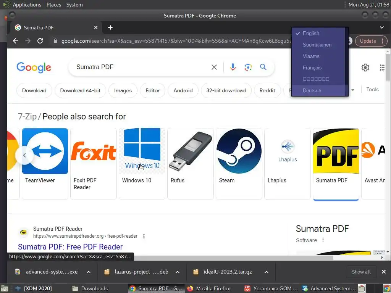
Task: Switch to XDM 2020 taskbar item
Action: point(34,288)
